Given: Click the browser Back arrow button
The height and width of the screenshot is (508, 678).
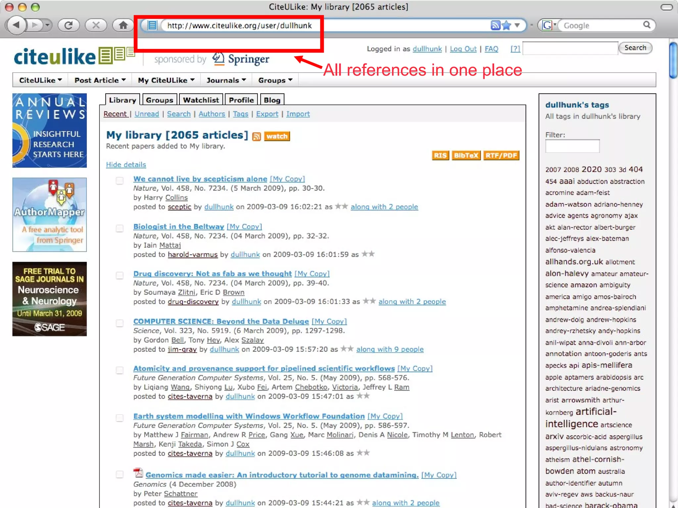Looking at the screenshot, I should (x=16, y=25).
